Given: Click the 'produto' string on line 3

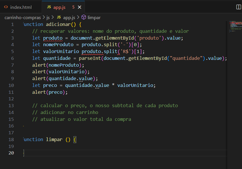Looking at the screenshot, I should pyautogui.click(x=149, y=38).
